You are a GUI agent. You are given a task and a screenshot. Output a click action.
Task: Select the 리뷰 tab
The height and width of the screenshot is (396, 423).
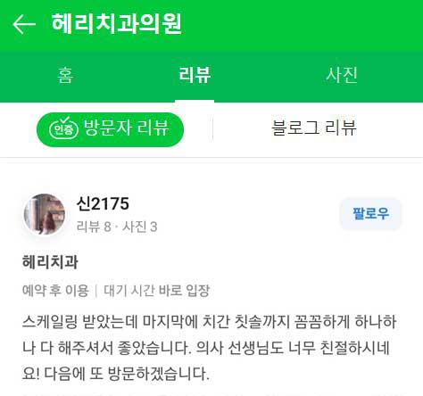tap(195, 75)
